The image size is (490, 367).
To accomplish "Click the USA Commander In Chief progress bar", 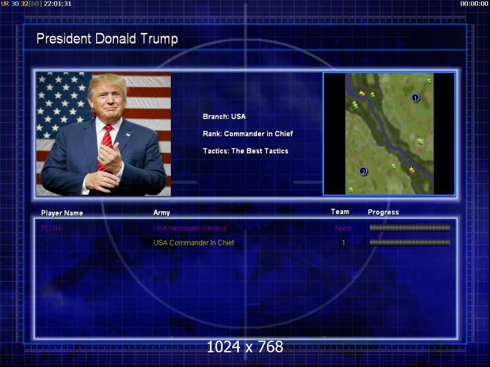I will point(410,242).
